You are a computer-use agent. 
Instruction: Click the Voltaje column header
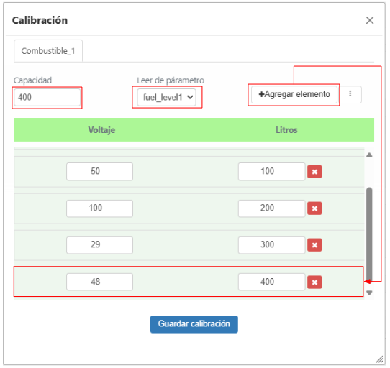click(x=101, y=130)
